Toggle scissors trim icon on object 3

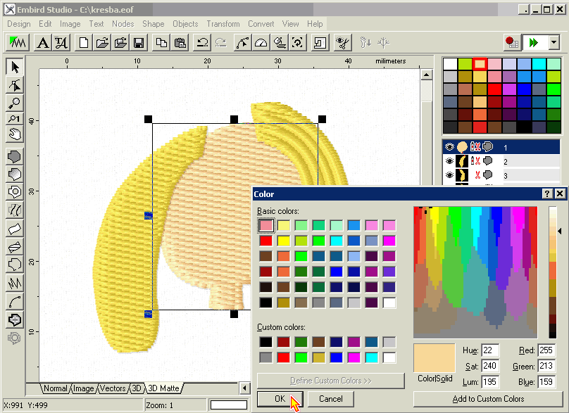click(x=477, y=175)
